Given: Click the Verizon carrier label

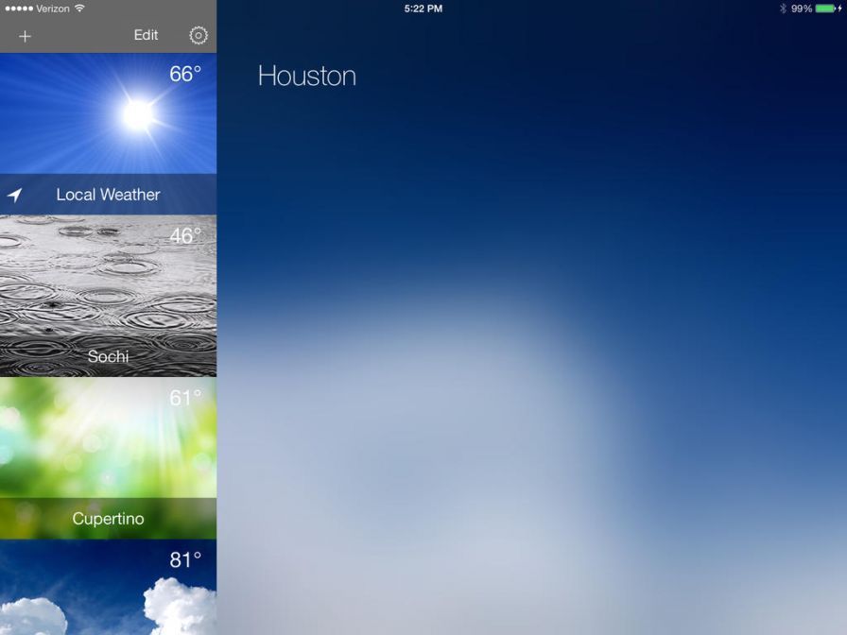Looking at the screenshot, I should pyautogui.click(x=53, y=9).
